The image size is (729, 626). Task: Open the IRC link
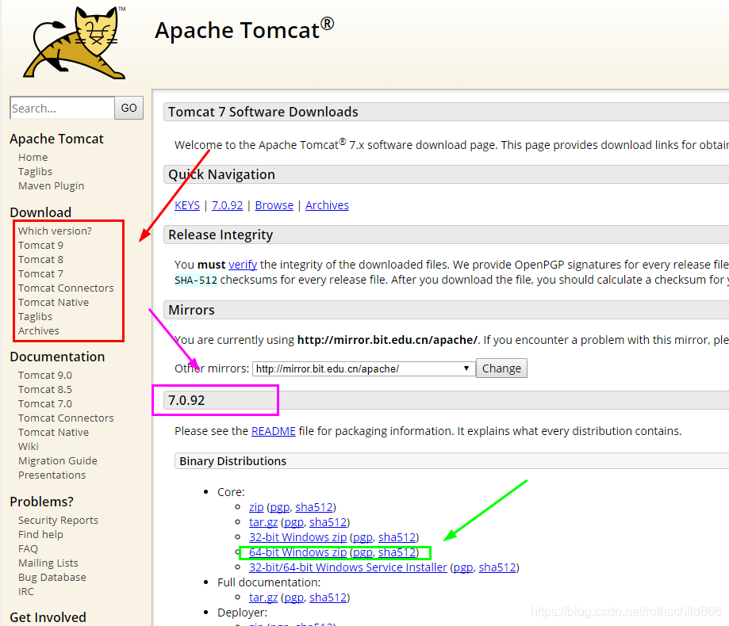click(x=26, y=592)
